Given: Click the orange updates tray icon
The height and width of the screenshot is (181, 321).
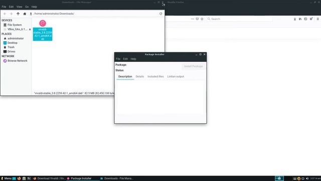Looking at the screenshot, I should coord(299,179).
